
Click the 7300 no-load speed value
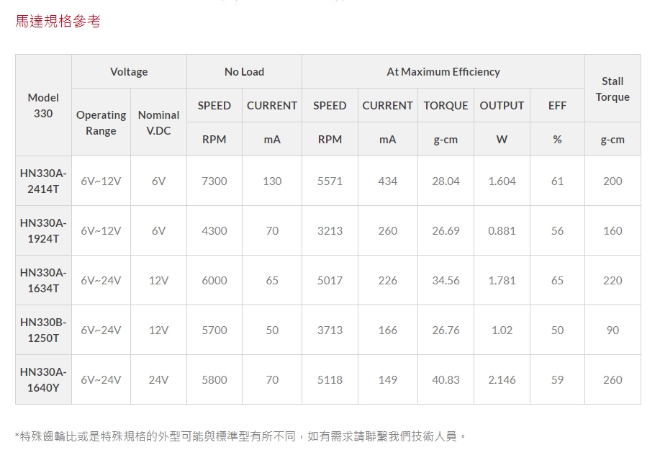click(x=214, y=181)
